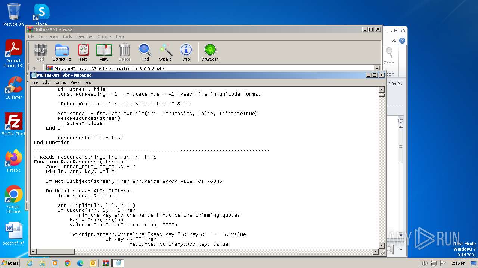This screenshot has width=478, height=268.
Task: Switch to Notepad taskbar button
Action: pyautogui.click(x=118, y=263)
